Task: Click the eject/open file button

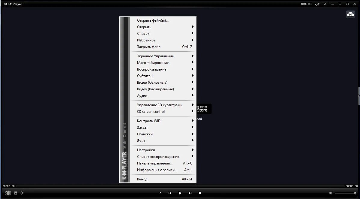Action: [160, 193]
